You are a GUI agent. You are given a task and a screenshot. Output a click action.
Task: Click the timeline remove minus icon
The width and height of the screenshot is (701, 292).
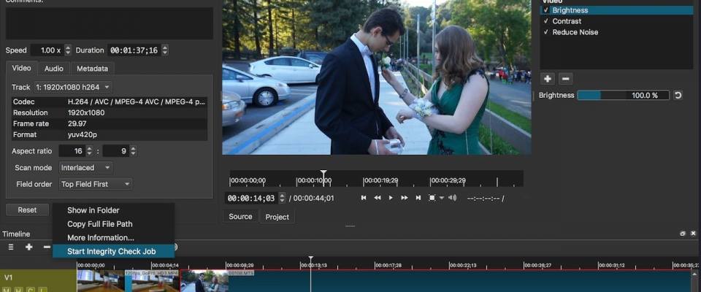(47, 247)
